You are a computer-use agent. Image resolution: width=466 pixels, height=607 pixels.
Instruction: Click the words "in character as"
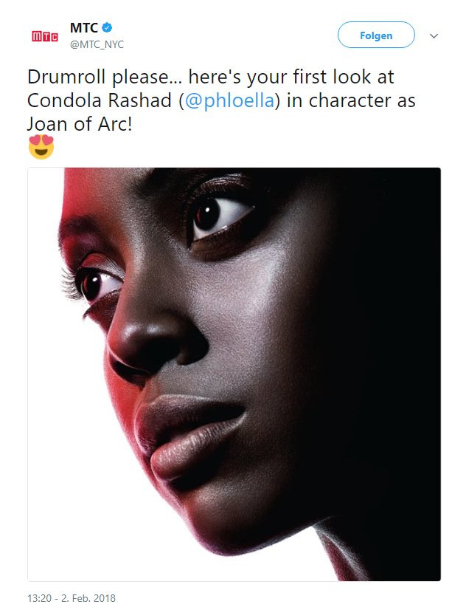351,100
